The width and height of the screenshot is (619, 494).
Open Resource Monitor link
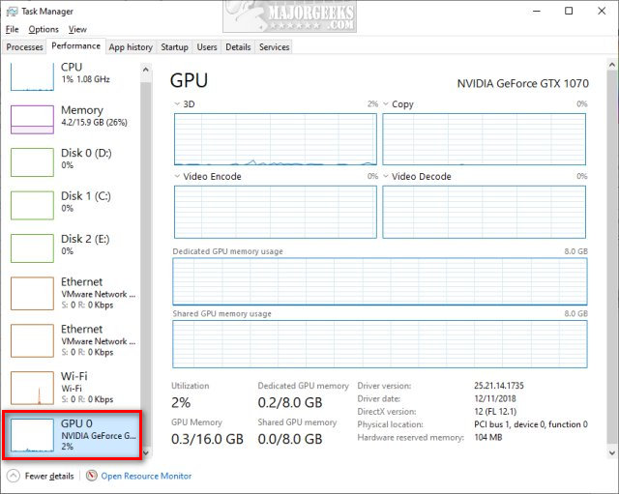coord(146,476)
